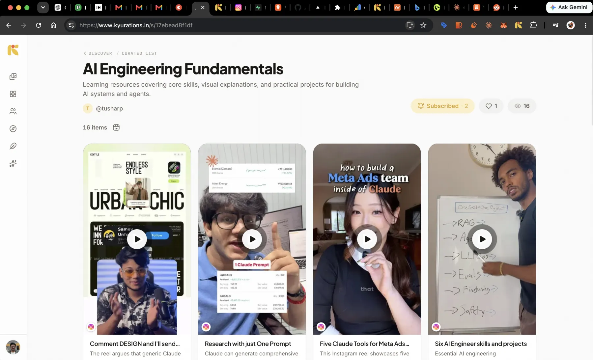View site information for kyurations.in
The height and width of the screenshot is (360, 593).
[x=71, y=25]
